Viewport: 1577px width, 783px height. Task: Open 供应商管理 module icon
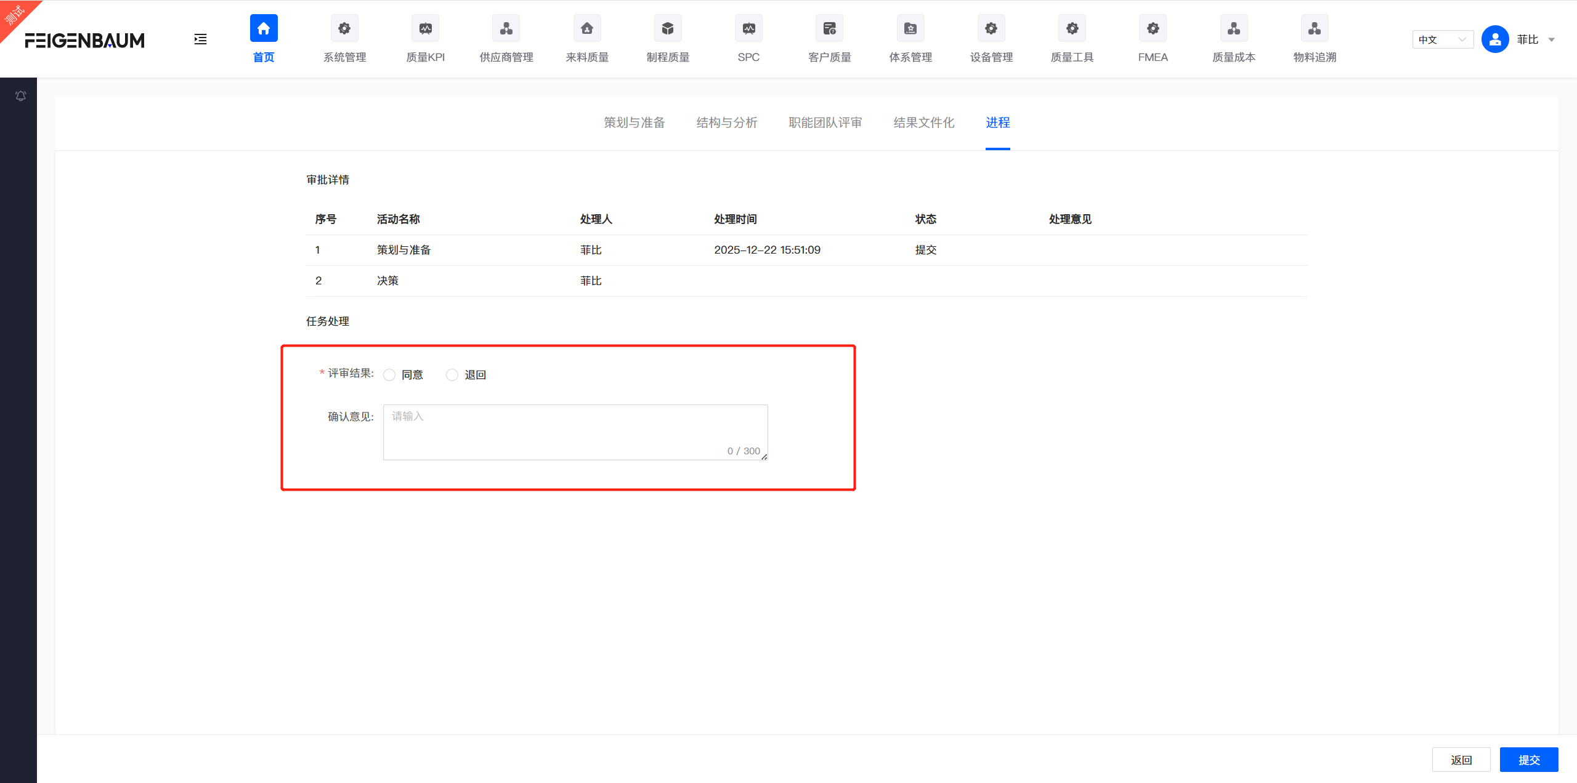[x=506, y=28]
